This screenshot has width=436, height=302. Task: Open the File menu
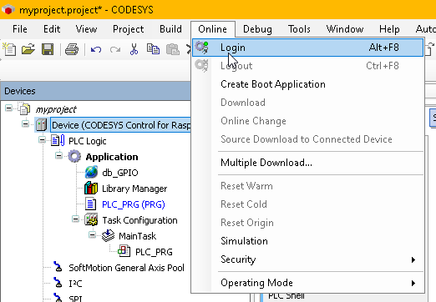point(20,29)
